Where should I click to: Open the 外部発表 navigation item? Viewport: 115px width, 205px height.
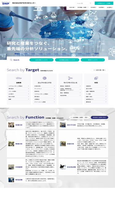[x=102, y=7]
